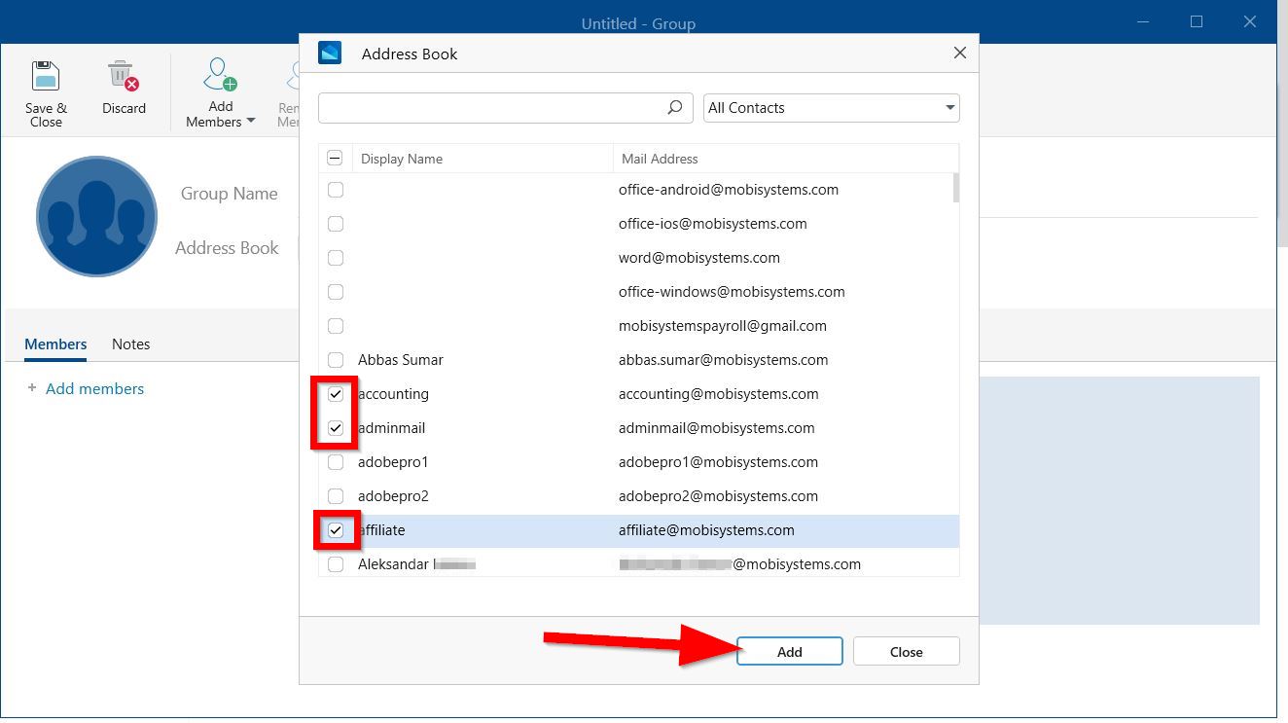This screenshot has height=723, width=1288.
Task: Check the mobisystemspayroll@gmail.com checkbox
Action: tap(336, 326)
